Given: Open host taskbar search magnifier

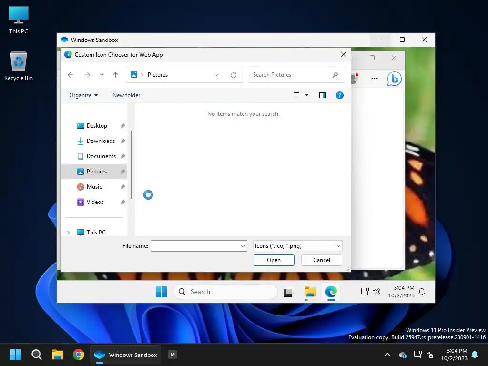Looking at the screenshot, I should (36, 355).
